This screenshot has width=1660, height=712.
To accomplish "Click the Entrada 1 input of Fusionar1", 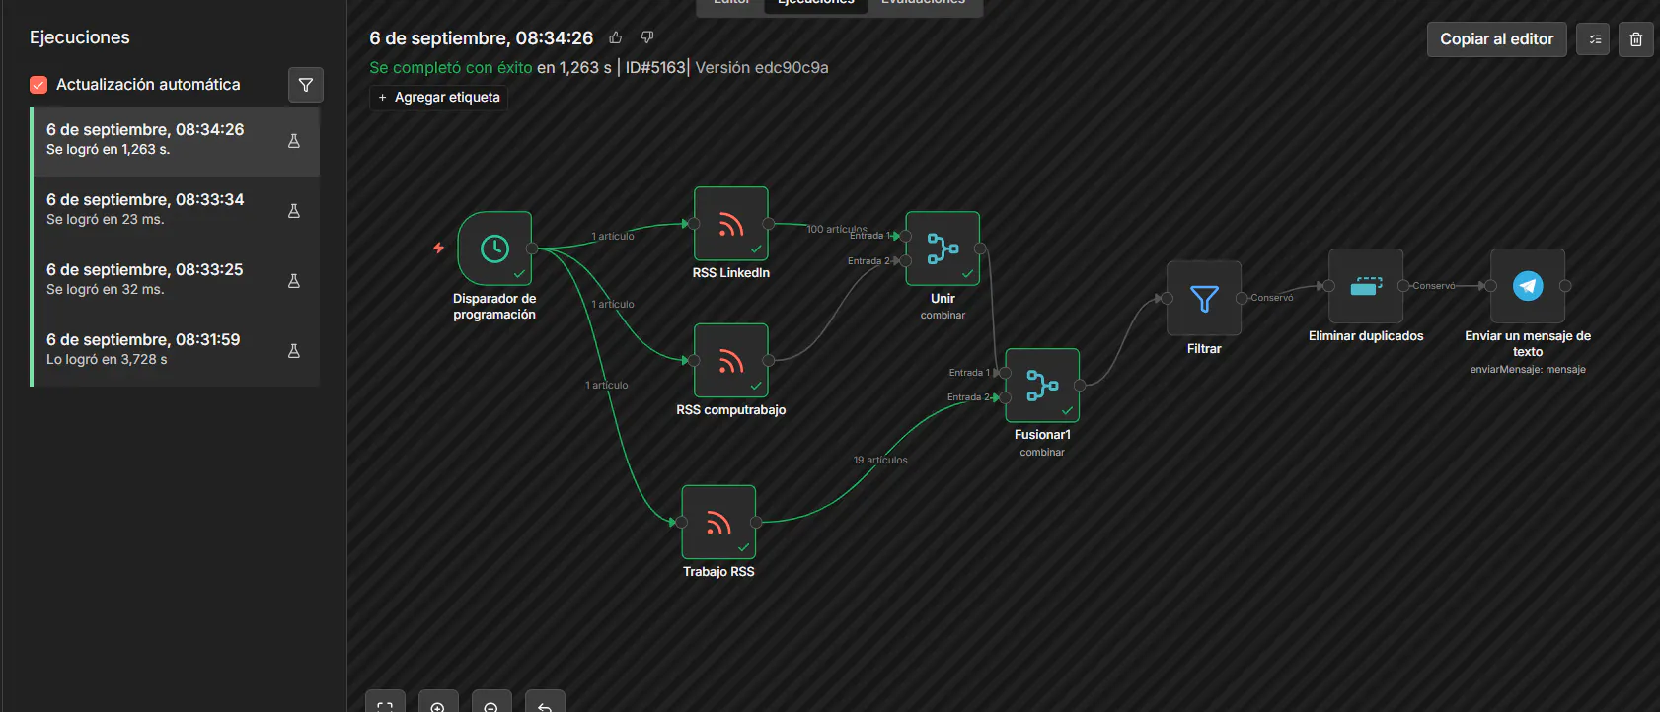I will point(1005,373).
